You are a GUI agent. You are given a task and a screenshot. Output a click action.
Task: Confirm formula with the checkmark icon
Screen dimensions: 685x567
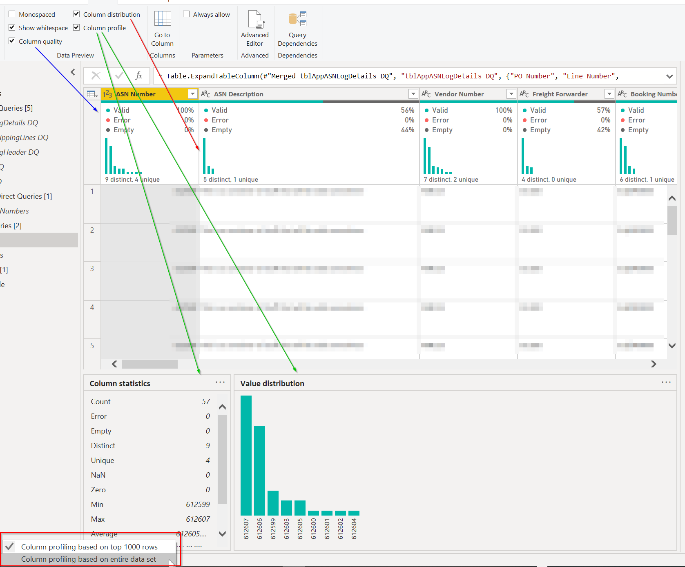click(x=119, y=76)
